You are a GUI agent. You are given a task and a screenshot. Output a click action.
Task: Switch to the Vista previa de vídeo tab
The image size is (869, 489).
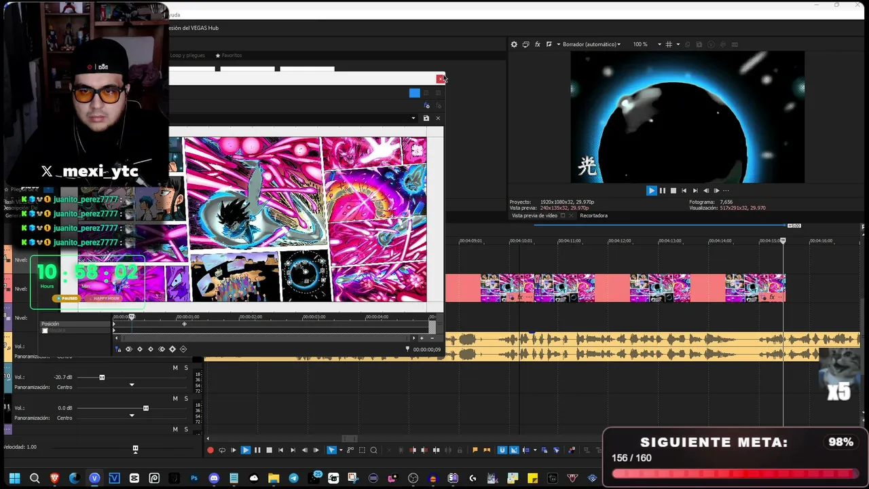(534, 215)
